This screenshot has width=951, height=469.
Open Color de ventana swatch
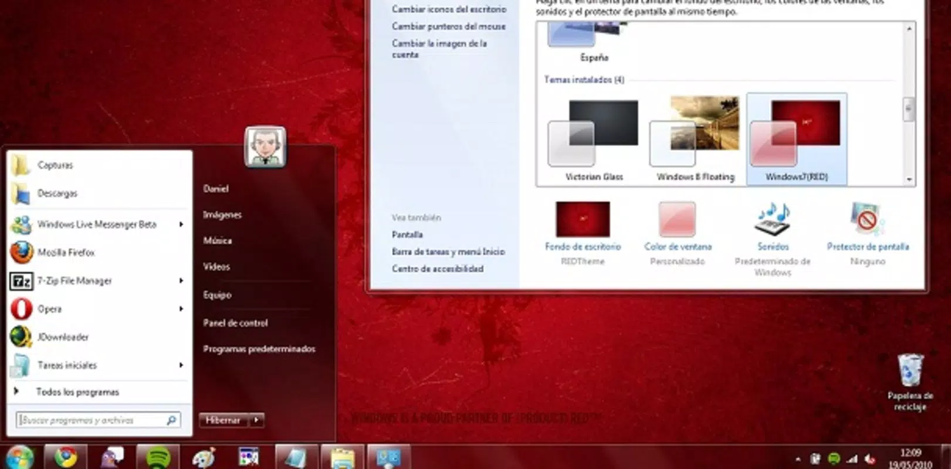[x=677, y=219]
